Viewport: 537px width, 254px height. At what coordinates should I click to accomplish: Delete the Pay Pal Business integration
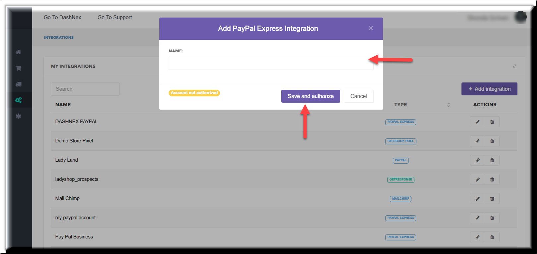click(x=492, y=237)
